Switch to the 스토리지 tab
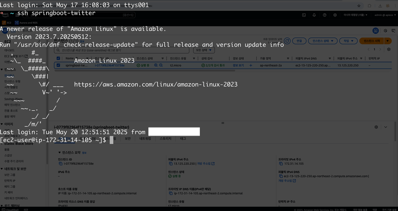398x211 pixels. click(x=165, y=138)
